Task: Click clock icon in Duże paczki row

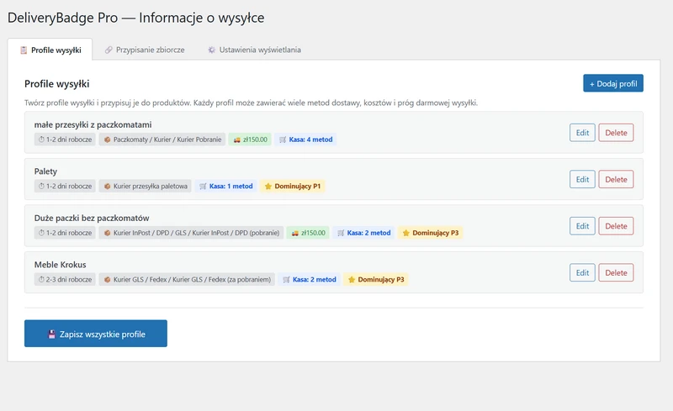Action: click(41, 233)
